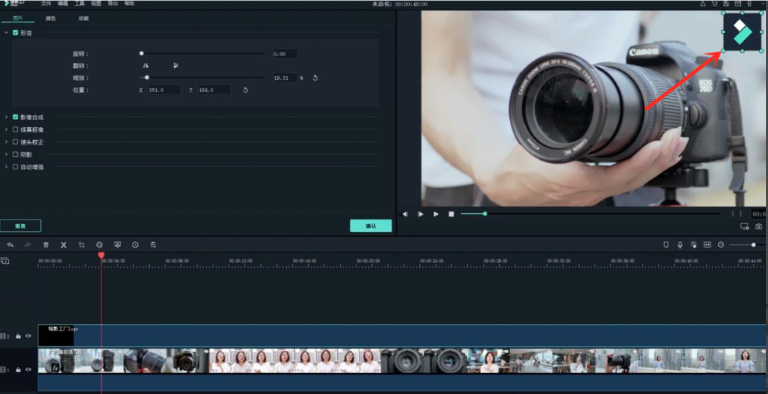Click the play button under the preview
This screenshot has height=394, width=768.
pos(435,214)
